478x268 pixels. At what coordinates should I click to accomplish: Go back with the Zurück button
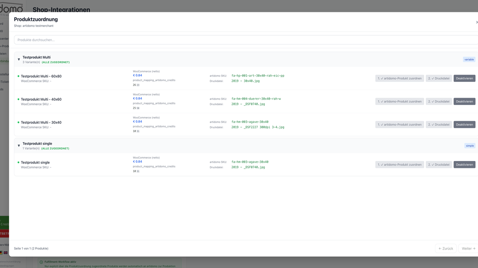[x=445, y=249]
